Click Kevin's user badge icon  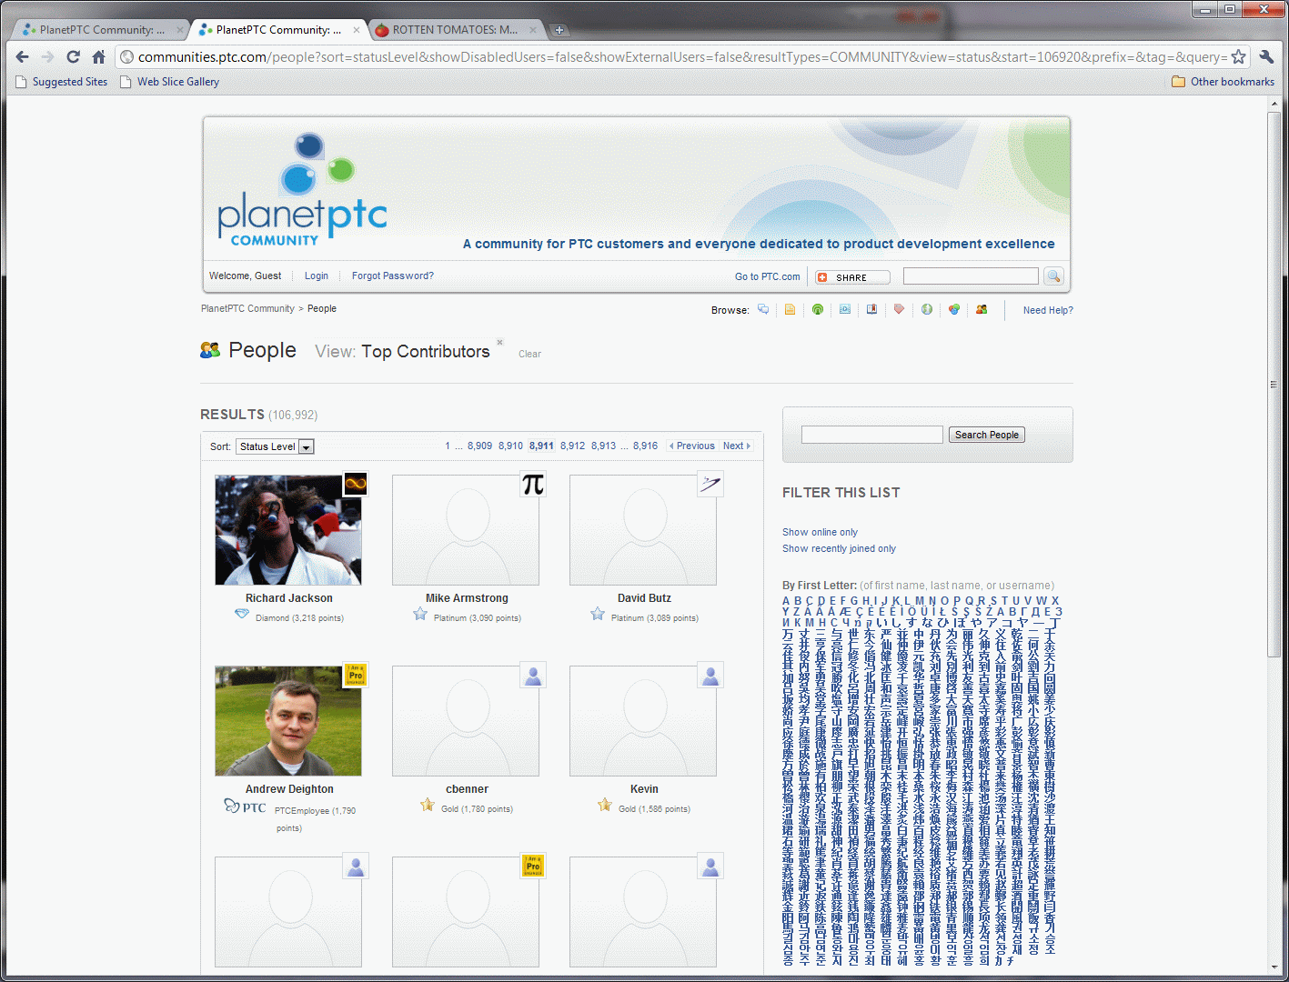pos(710,675)
